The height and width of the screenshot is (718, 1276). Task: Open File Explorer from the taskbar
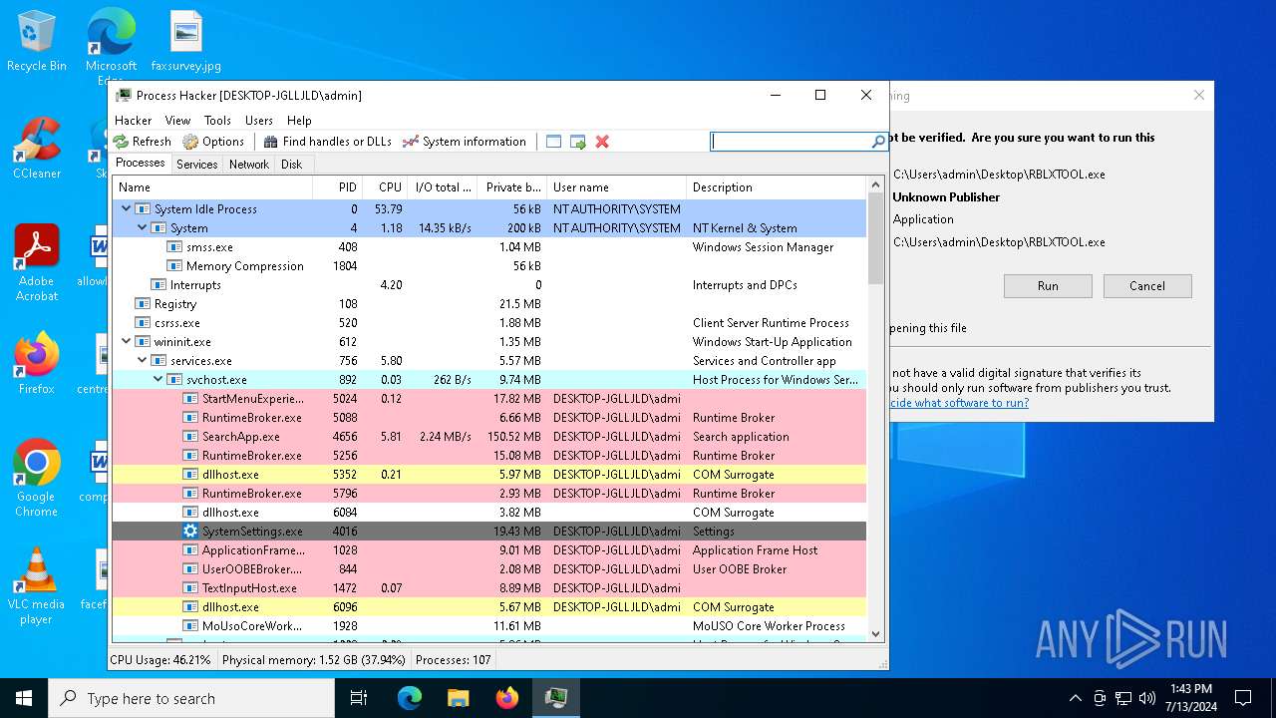tap(458, 698)
